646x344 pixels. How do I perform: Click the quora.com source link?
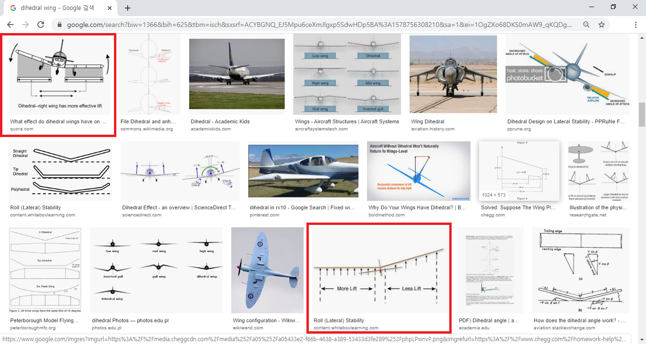pos(22,129)
